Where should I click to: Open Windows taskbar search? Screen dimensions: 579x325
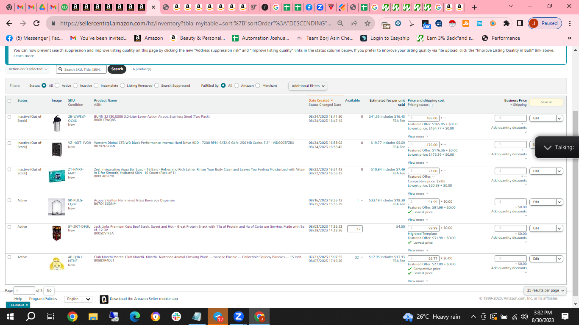pyautogui.click(x=31, y=317)
